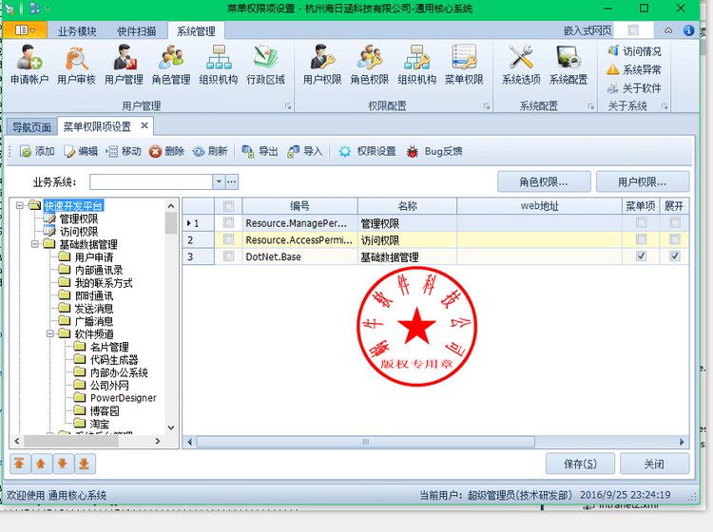The image size is (713, 532).
Task: Open 系统异常 warning item
Action: tap(634, 69)
